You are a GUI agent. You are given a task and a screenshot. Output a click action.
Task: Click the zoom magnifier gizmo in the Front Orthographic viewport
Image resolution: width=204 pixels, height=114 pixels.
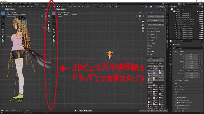143,22
